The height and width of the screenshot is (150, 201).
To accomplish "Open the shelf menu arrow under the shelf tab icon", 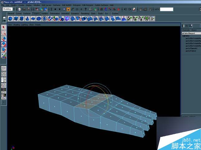I will [x=4, y=21].
